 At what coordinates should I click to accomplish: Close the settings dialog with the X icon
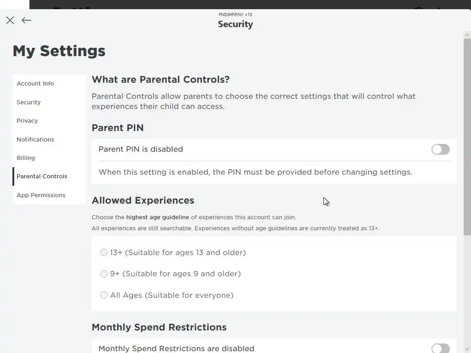click(x=10, y=20)
